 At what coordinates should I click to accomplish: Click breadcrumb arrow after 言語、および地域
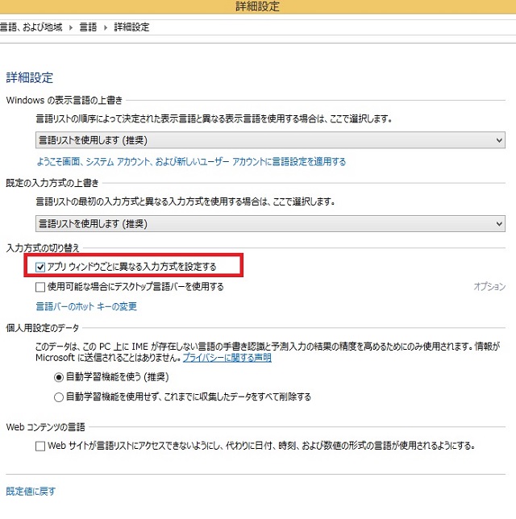[73, 27]
